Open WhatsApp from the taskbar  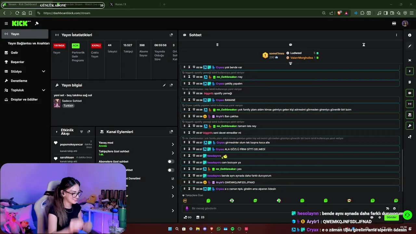pyautogui.click(x=219, y=229)
